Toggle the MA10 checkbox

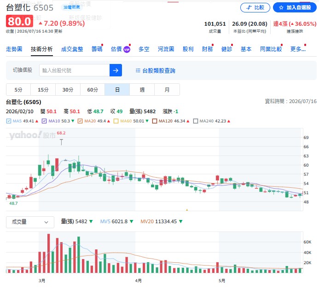(44, 121)
